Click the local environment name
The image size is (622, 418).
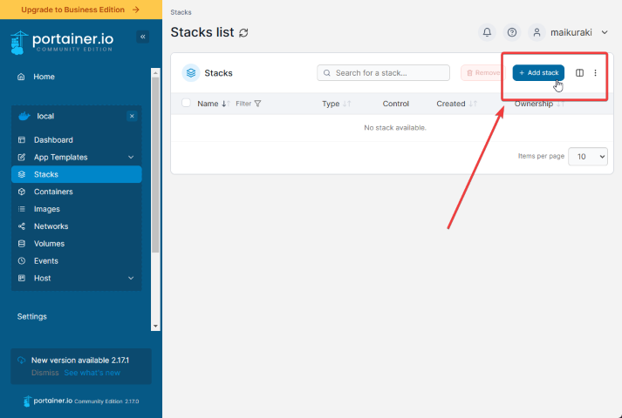pos(45,117)
